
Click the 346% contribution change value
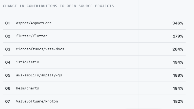178,23
